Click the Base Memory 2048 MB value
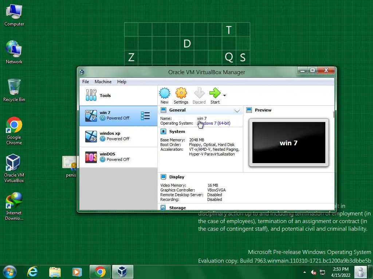This screenshot has height=279, width=373. point(197,140)
